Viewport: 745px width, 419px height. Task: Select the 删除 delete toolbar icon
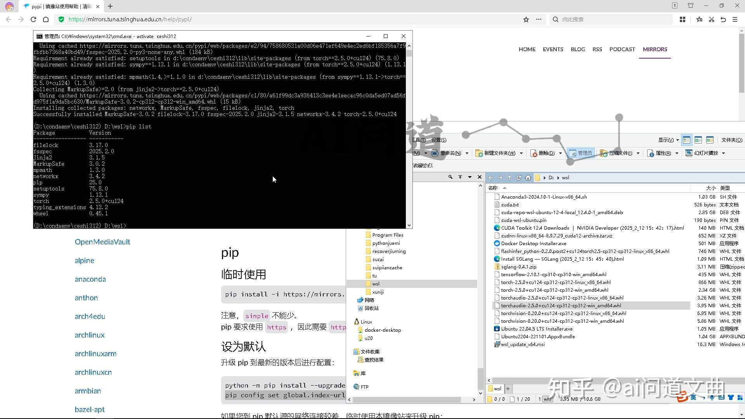[545, 153]
